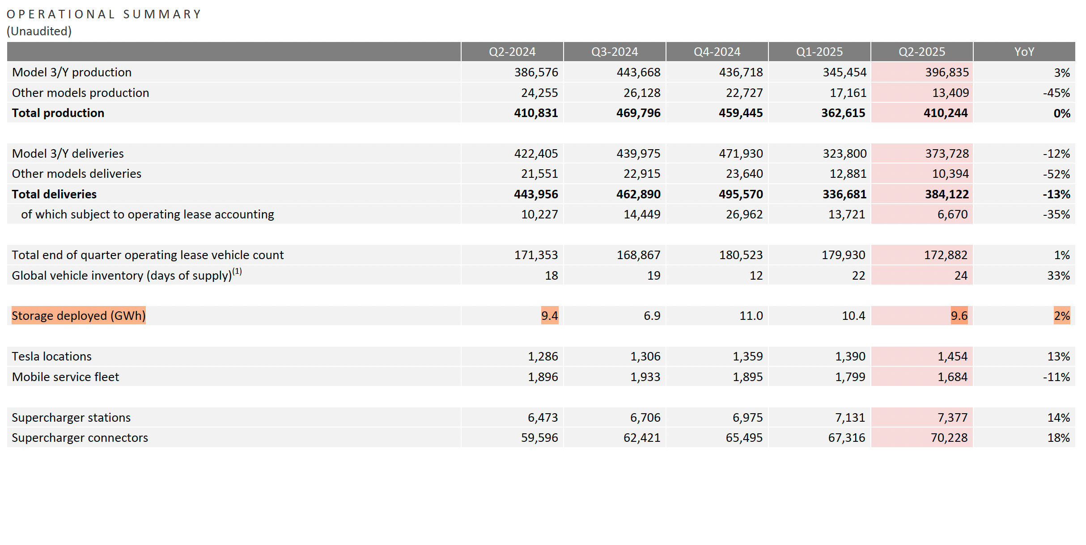Screen dimensions: 1086x545
Task: Click Q4-2024 total deliveries 495,570
Action: [740, 194]
